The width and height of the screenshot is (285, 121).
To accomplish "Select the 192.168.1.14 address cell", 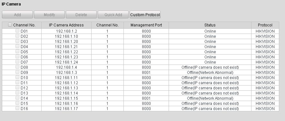I will [x=66, y=93].
